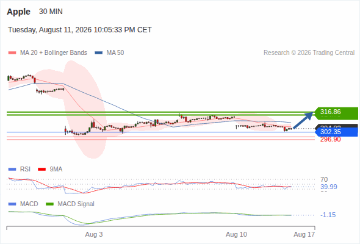Screen dimensions: 360x244
Task: Select the Aug 10 date marker
Action: (236, 234)
